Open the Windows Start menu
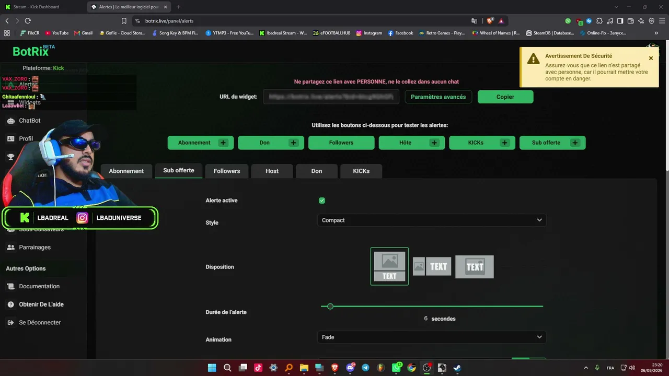669x376 pixels. tap(212, 368)
